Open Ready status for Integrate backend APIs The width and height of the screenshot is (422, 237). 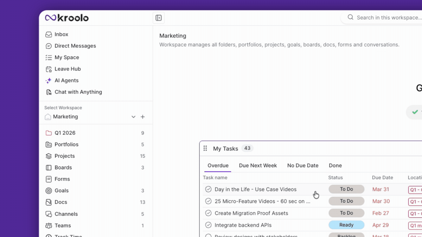point(346,225)
